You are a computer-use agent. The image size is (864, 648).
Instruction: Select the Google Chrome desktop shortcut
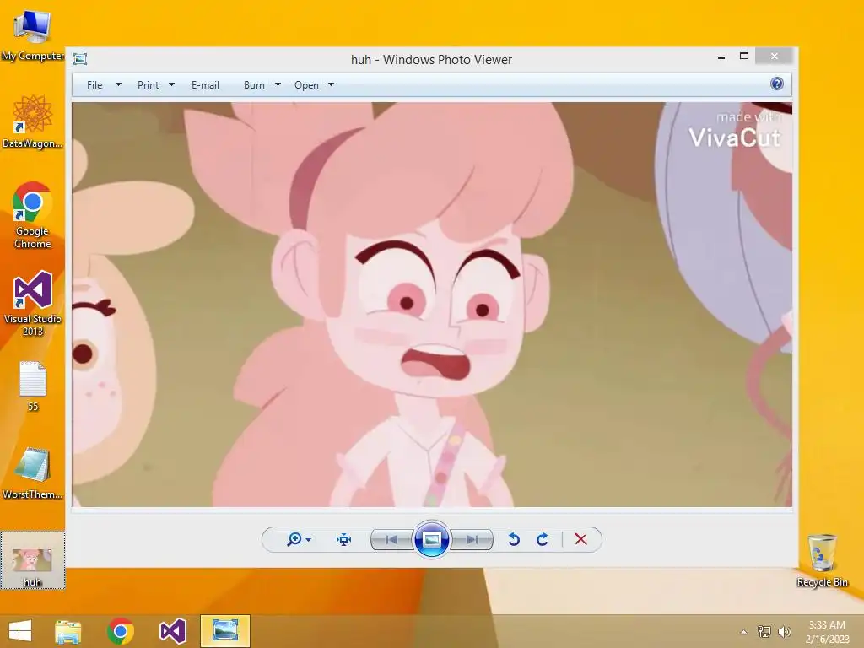(x=33, y=215)
